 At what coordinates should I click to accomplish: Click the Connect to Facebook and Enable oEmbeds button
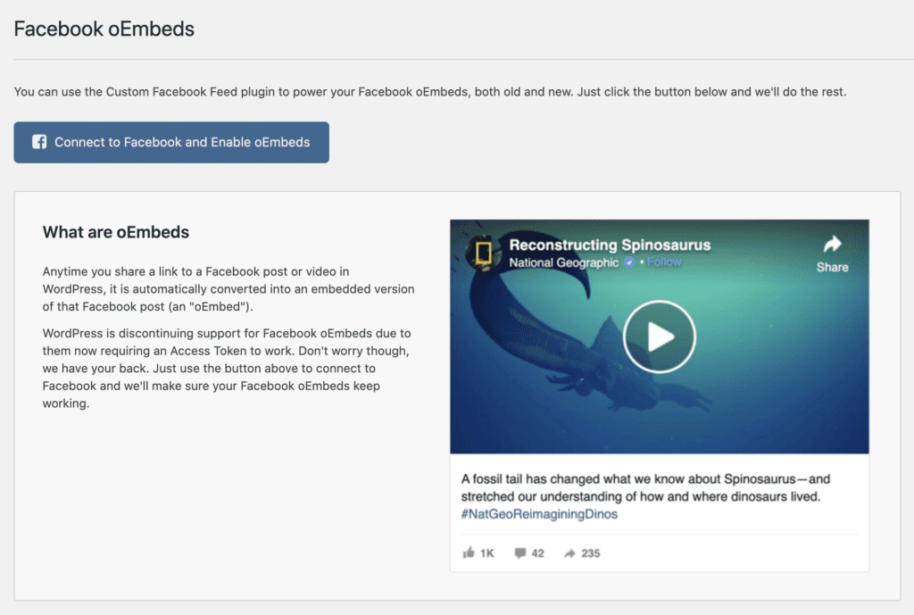pos(171,143)
